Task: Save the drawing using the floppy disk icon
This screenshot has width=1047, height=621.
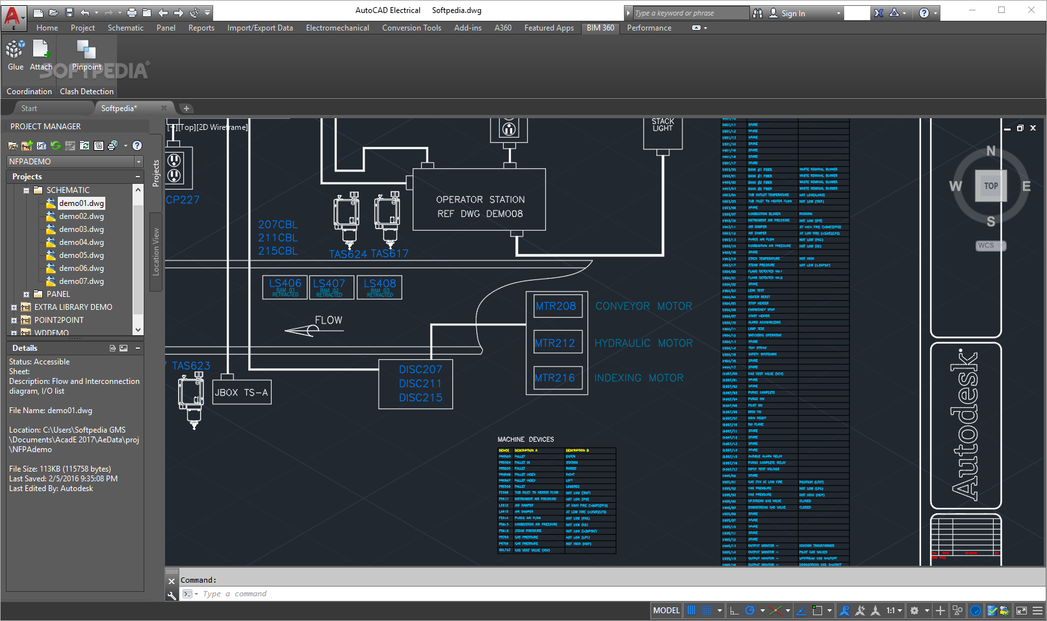Action: [69, 13]
